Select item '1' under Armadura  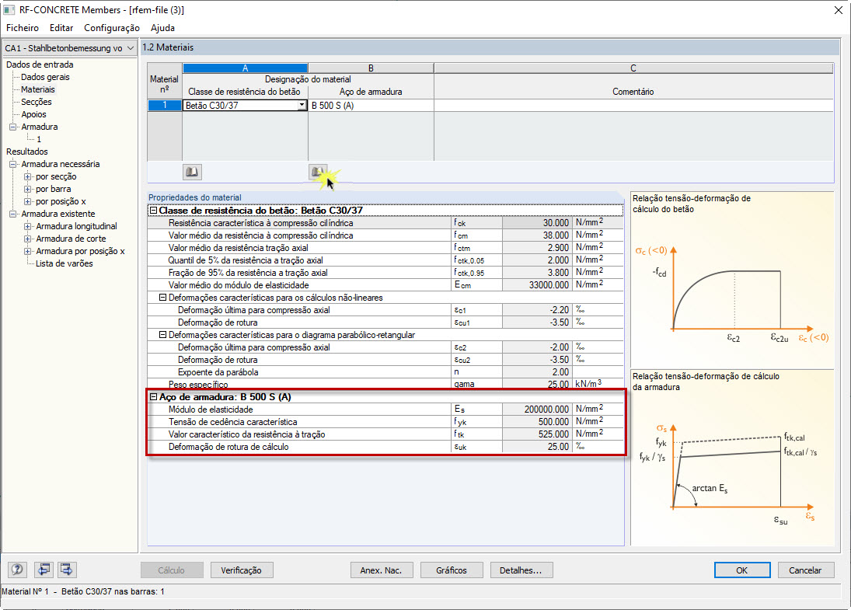click(x=39, y=139)
